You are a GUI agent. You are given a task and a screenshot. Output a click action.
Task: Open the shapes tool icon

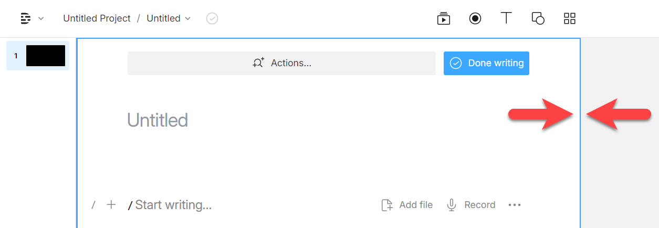(538, 18)
